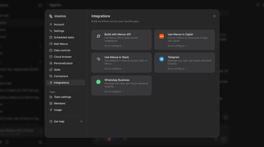Screen dimensions: 264x147
Task: Click the Usage sparkle icon
Action: click(51, 110)
